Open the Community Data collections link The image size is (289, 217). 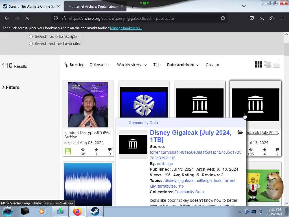(189, 192)
